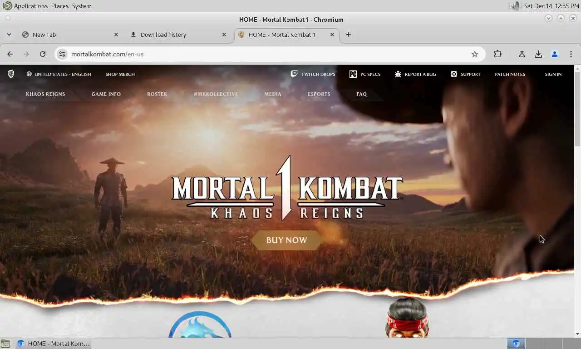581x349 pixels.
Task: Open a new tab with plus button
Action: tap(348, 35)
